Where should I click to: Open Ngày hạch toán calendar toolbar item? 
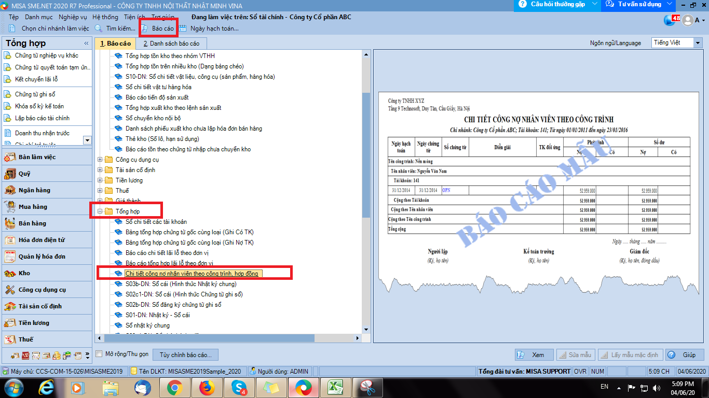point(209,29)
